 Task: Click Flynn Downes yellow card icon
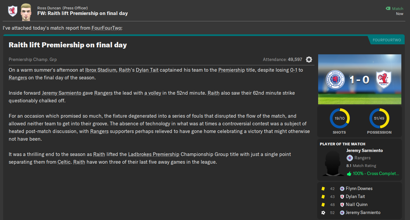(323, 189)
